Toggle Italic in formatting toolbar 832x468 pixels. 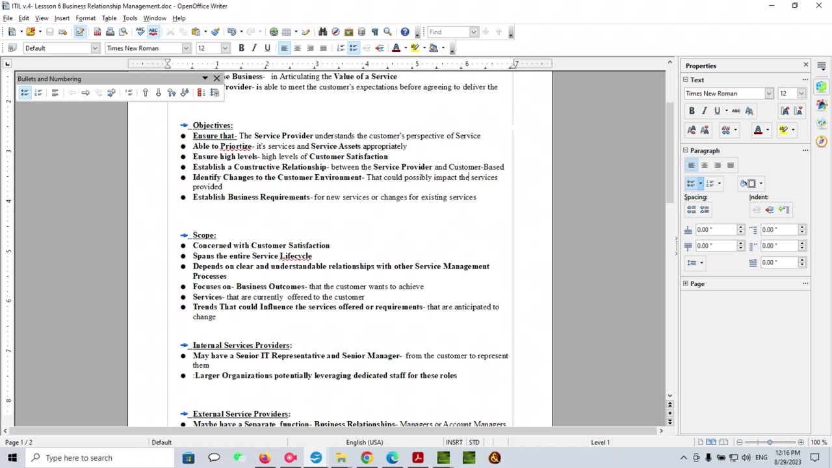pos(254,47)
